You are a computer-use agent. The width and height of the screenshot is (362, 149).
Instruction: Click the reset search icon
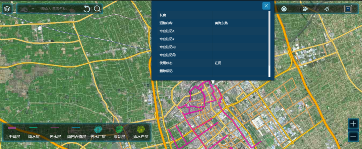87,9
